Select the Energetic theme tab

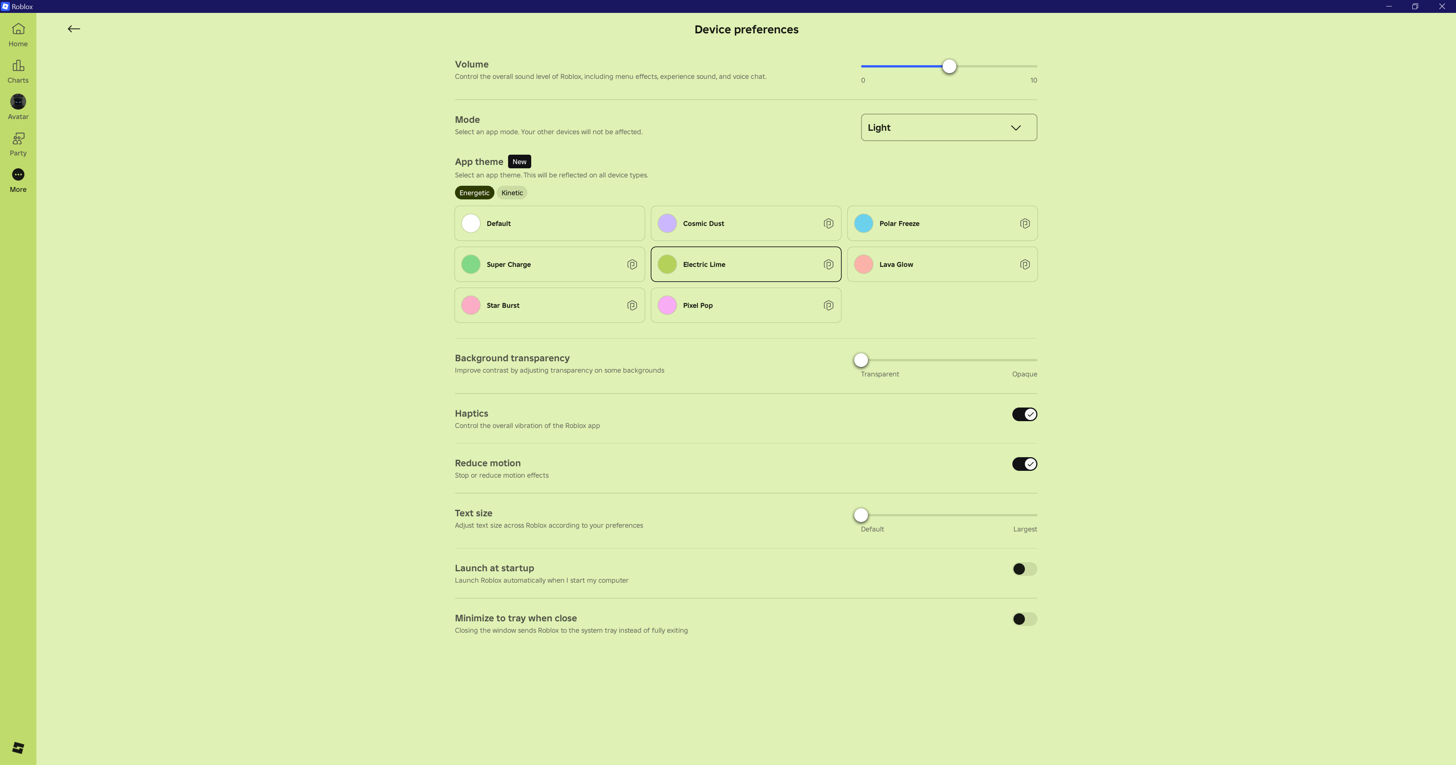[x=474, y=193]
